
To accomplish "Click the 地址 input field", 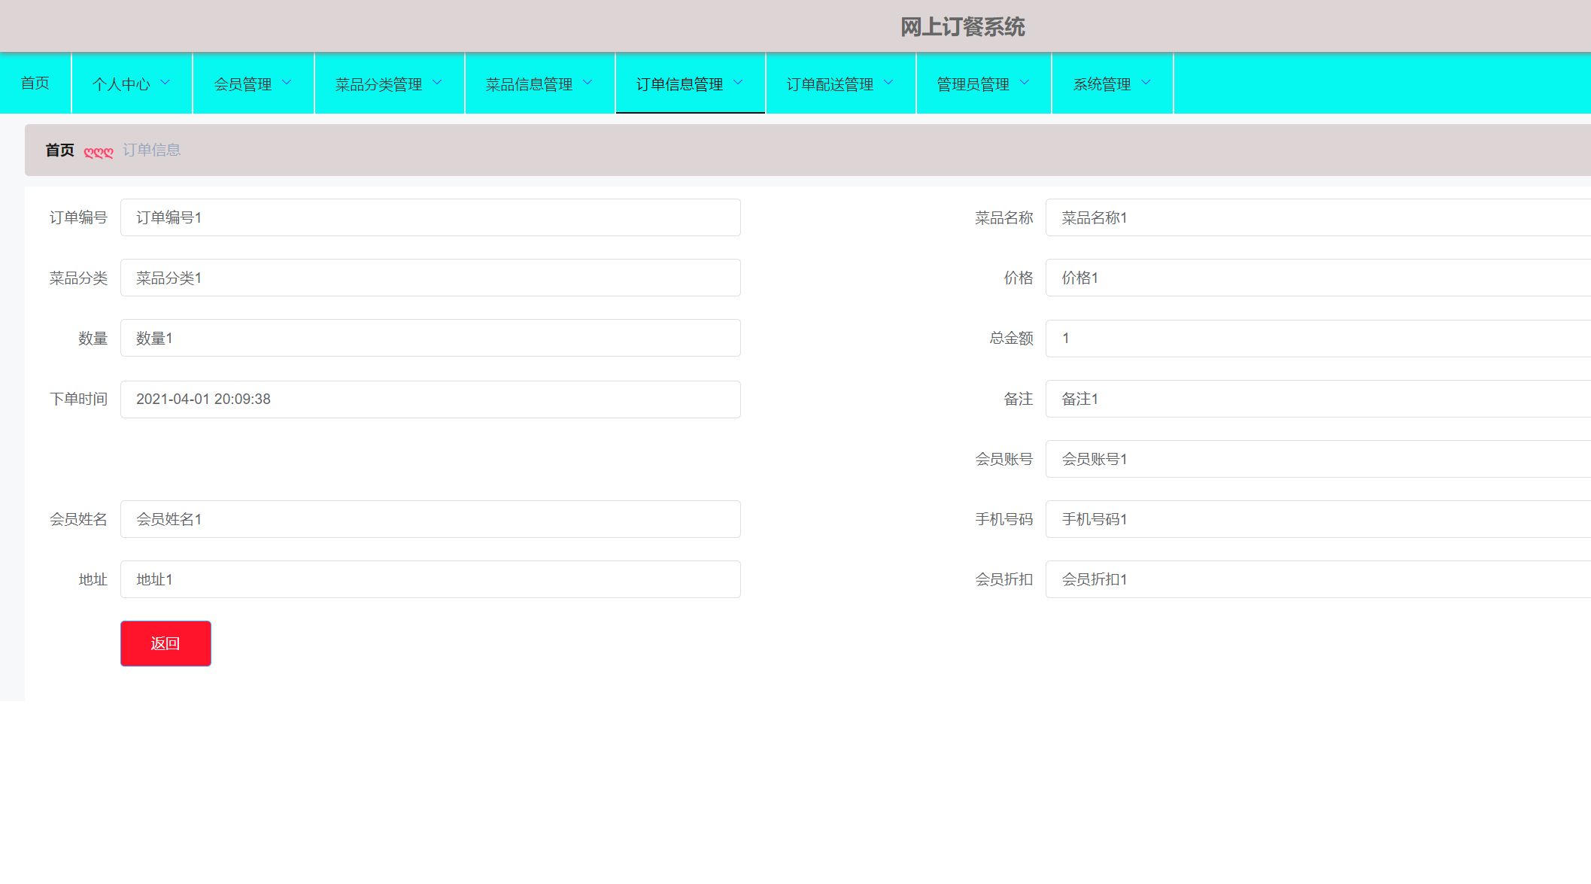I will click(430, 579).
